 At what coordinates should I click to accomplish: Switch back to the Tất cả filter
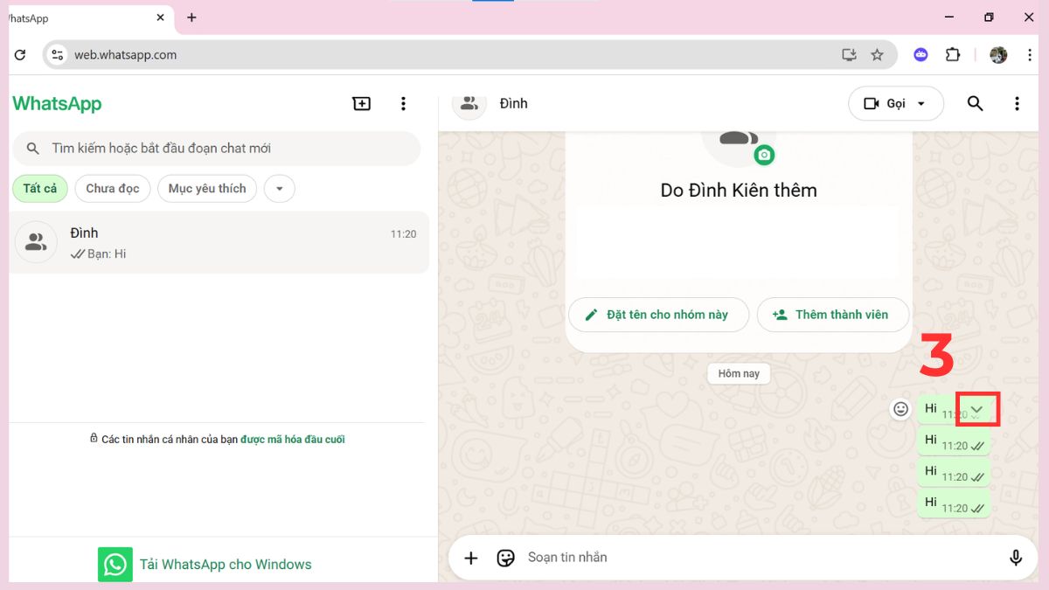point(39,188)
